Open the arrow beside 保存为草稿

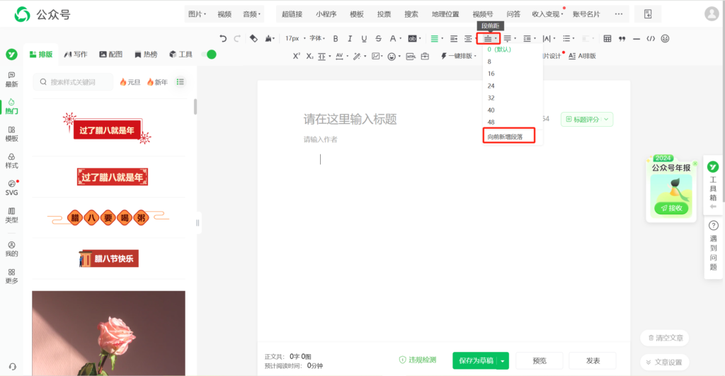coord(503,360)
